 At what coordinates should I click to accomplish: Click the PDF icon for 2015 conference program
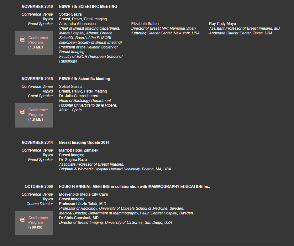point(22,112)
